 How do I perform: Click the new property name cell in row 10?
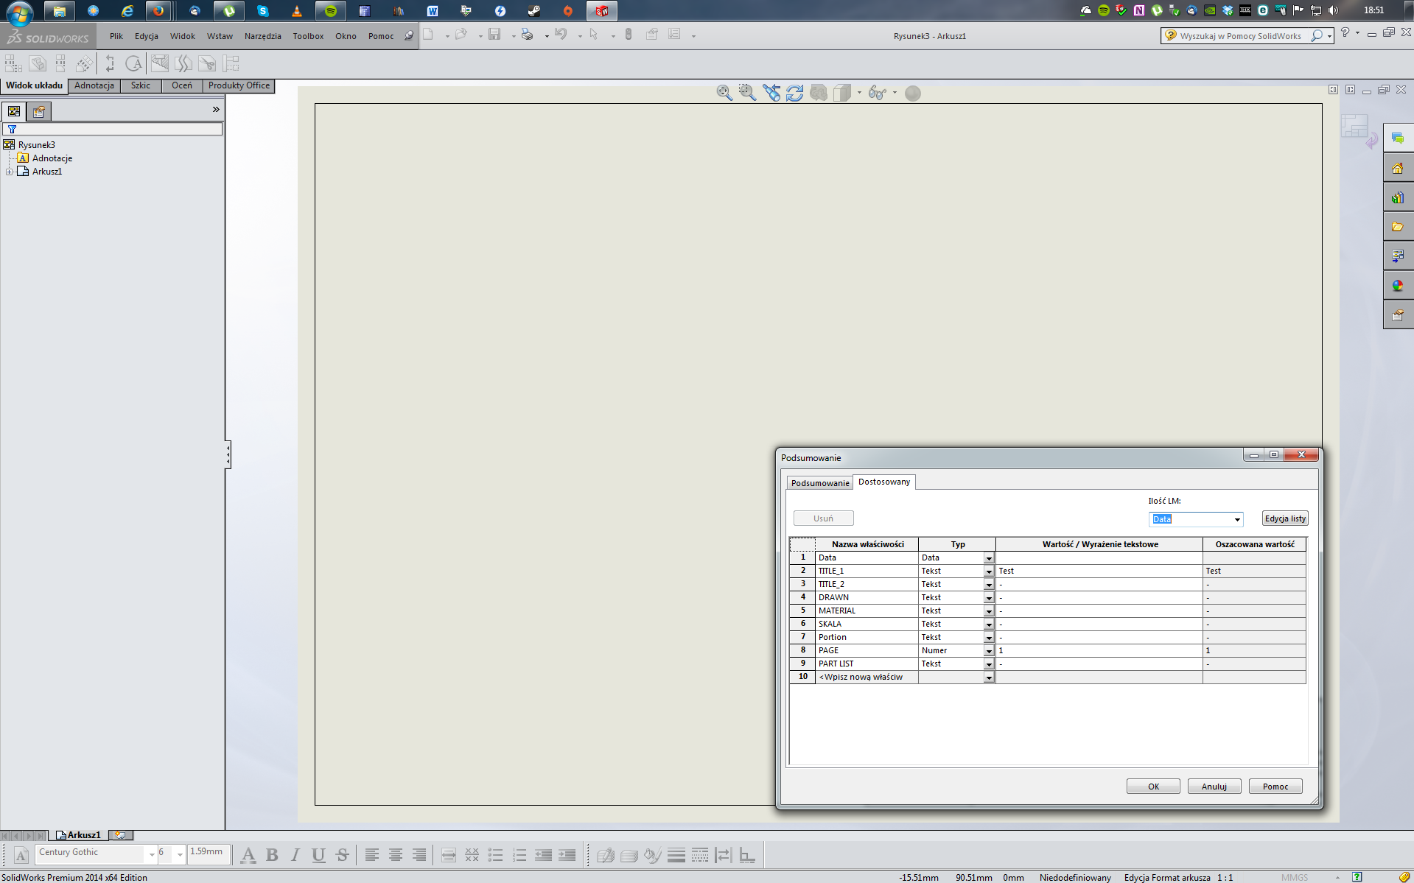pos(867,677)
